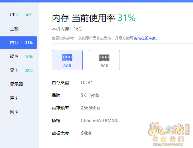Click the blue memory stick icon
The width and height of the screenshot is (193, 148).
pos(67,58)
